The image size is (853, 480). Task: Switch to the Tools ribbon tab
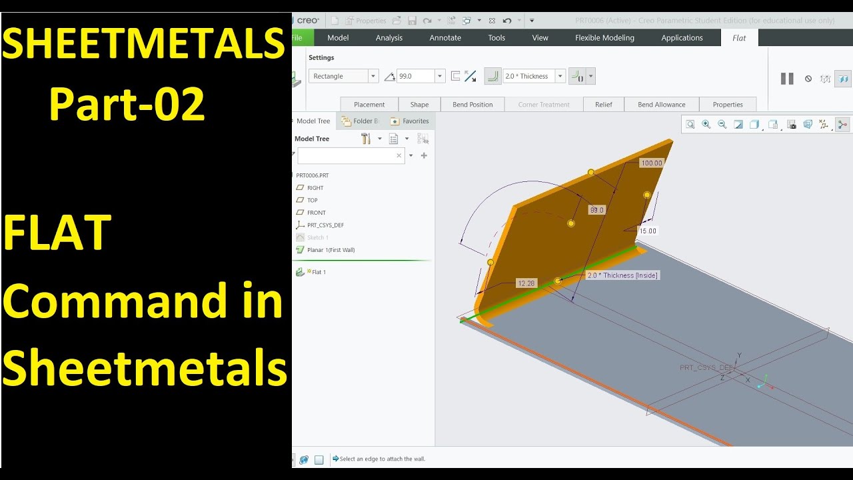[496, 38]
